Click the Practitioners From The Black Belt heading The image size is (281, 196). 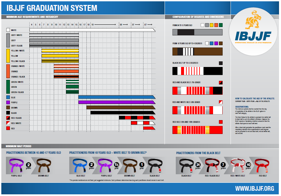point(198,153)
